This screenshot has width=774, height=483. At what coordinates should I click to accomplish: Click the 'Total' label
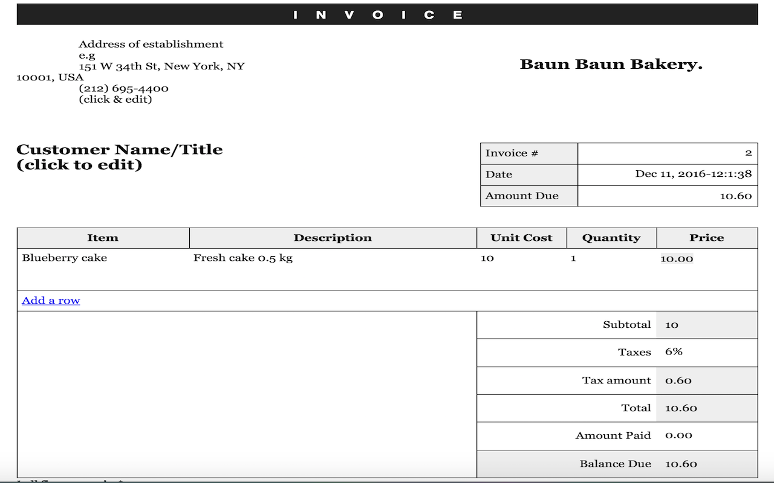(x=636, y=408)
